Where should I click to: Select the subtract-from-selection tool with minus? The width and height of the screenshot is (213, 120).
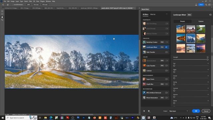2,14
